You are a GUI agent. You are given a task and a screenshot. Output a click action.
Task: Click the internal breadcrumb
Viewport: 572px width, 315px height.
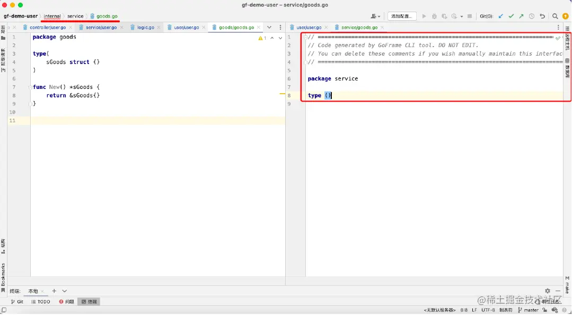pos(52,16)
